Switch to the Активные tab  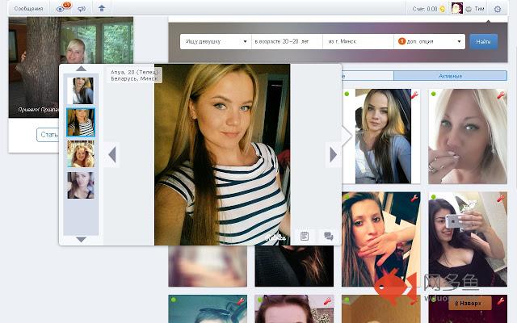coord(450,75)
